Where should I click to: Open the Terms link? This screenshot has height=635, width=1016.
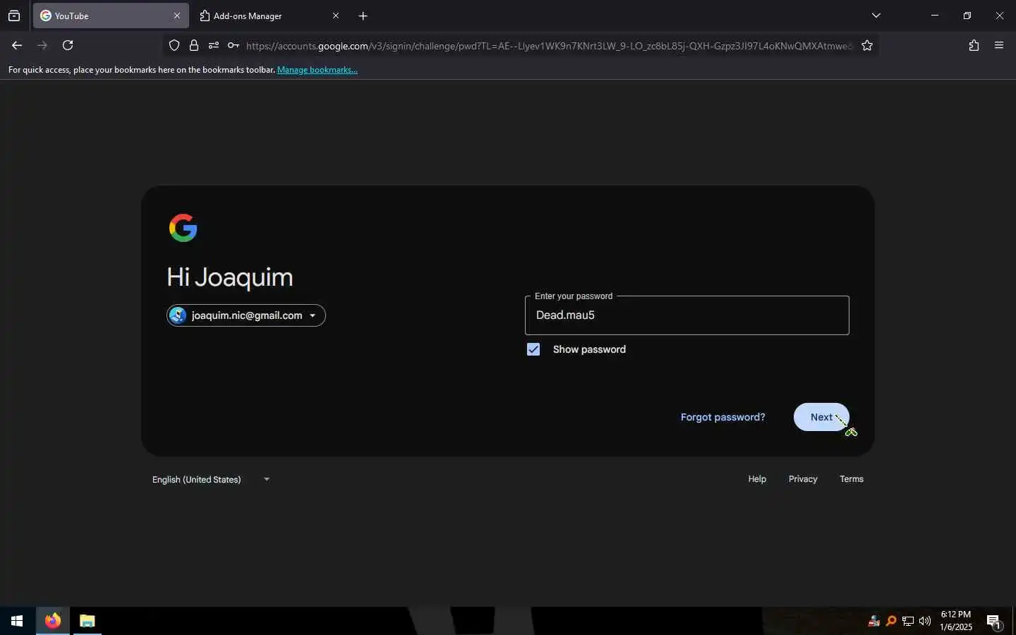[852, 479]
